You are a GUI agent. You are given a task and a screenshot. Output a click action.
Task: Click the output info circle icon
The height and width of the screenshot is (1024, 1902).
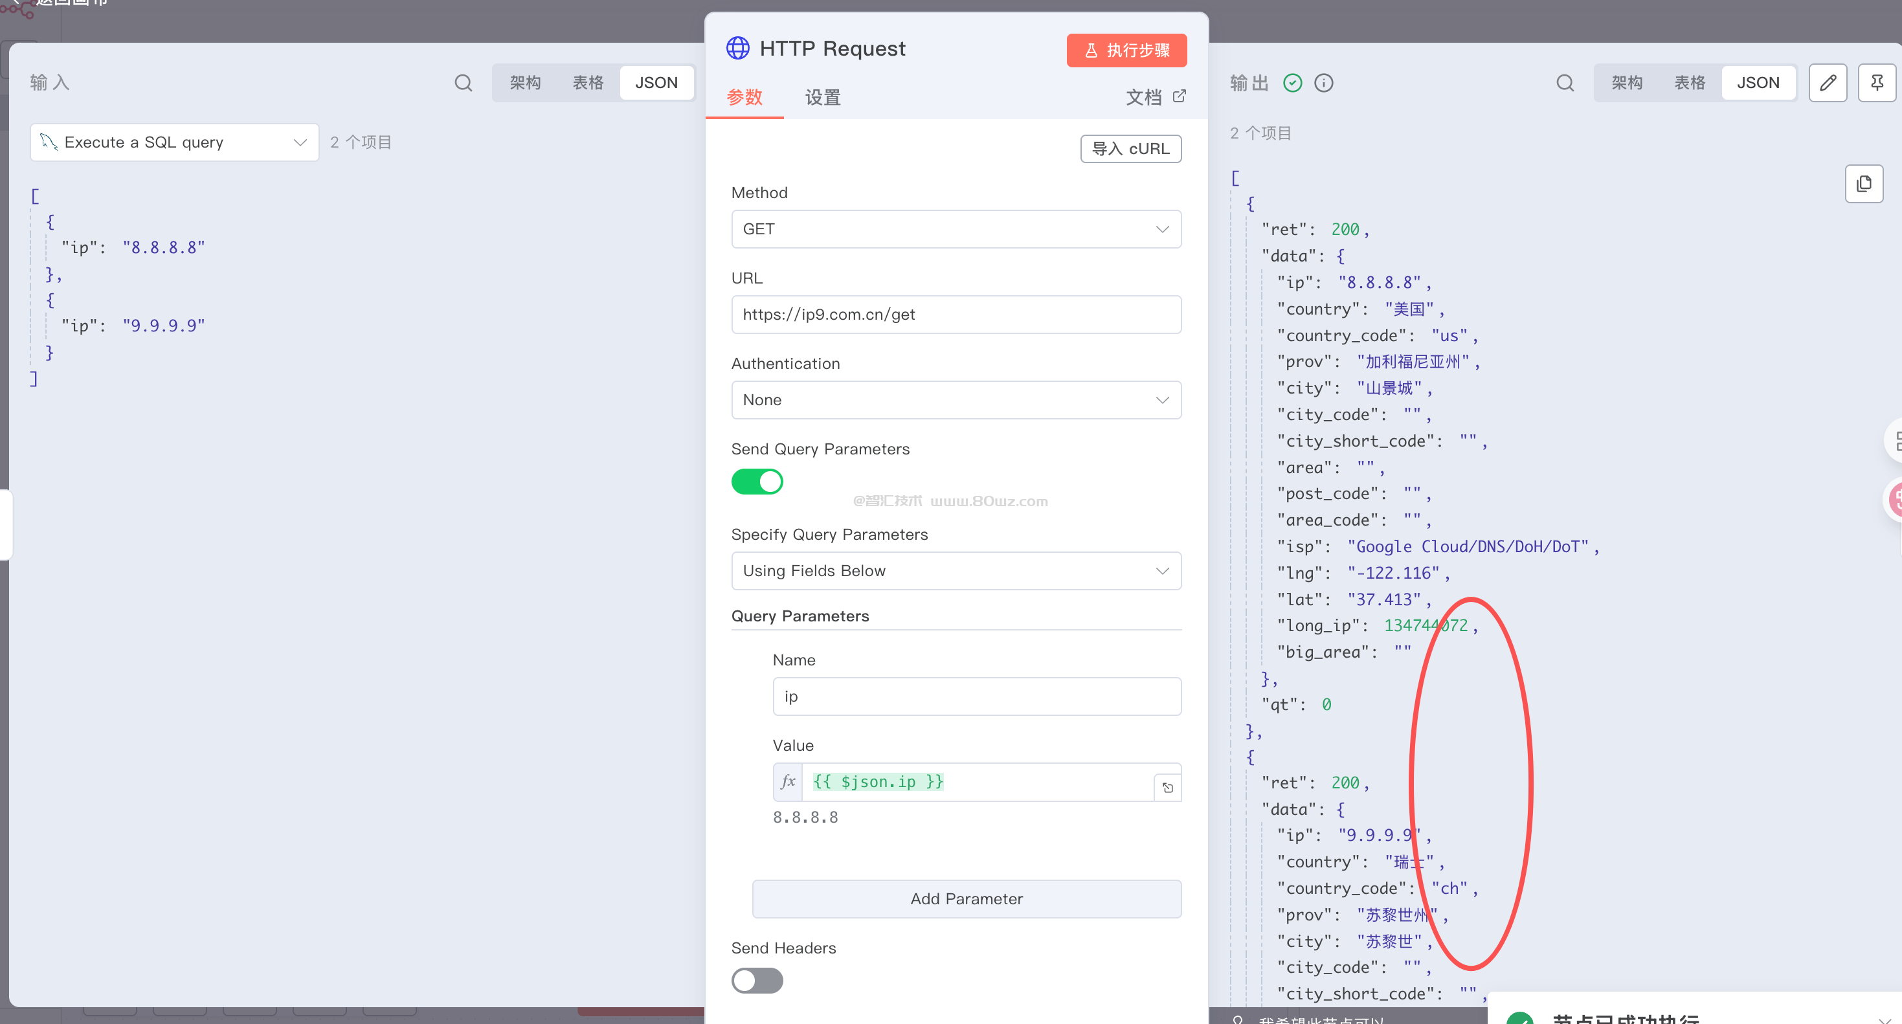pyautogui.click(x=1324, y=83)
